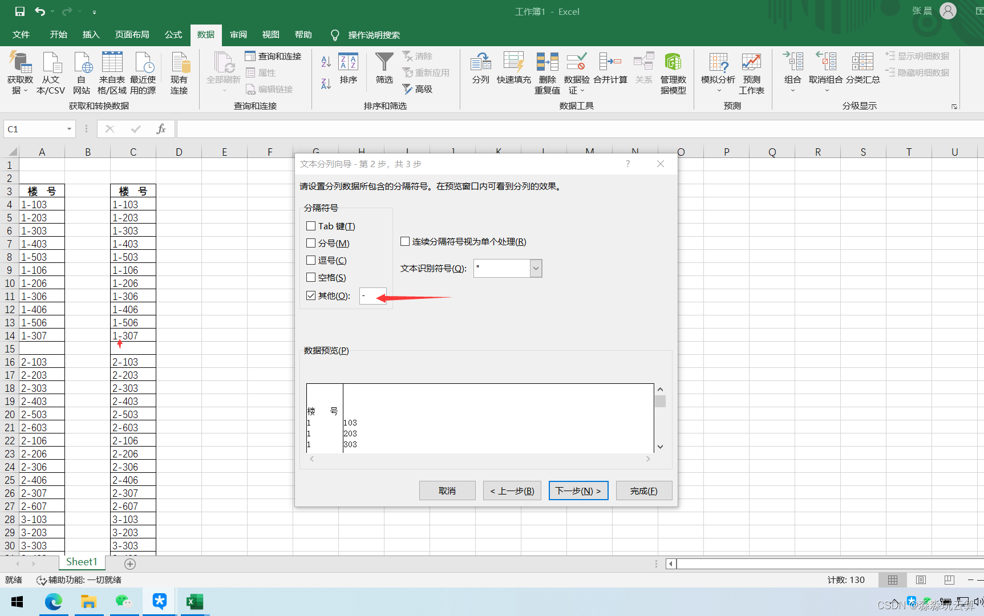Click Consolidate (合并计算) icon

pos(610,68)
